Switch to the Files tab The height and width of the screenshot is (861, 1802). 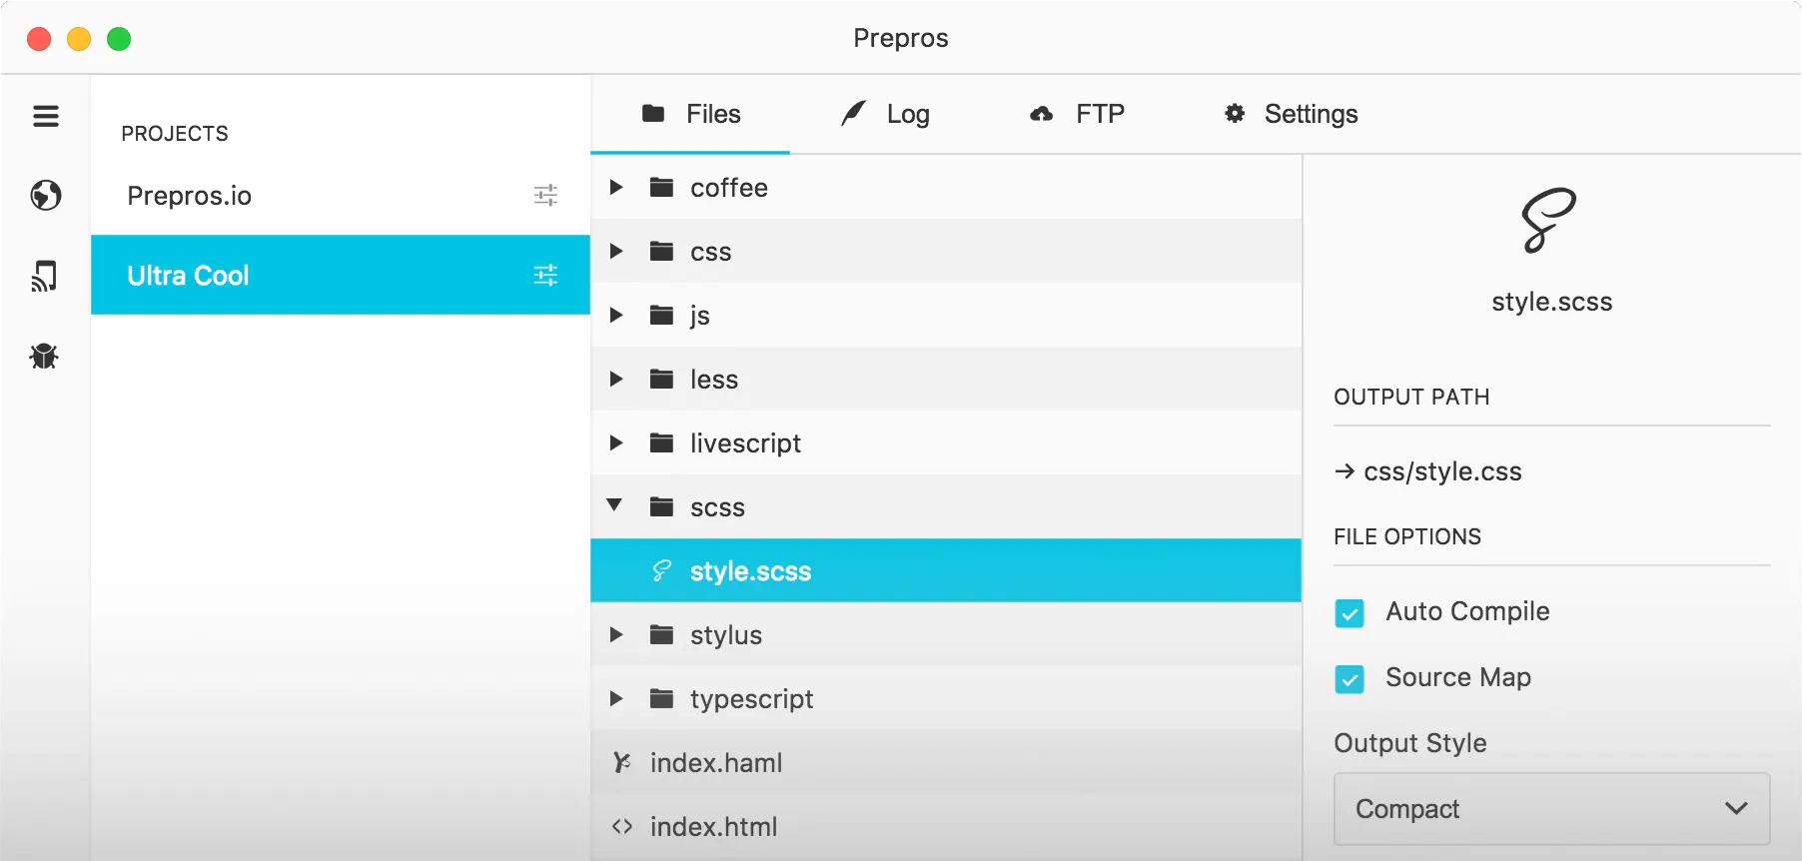[690, 114]
